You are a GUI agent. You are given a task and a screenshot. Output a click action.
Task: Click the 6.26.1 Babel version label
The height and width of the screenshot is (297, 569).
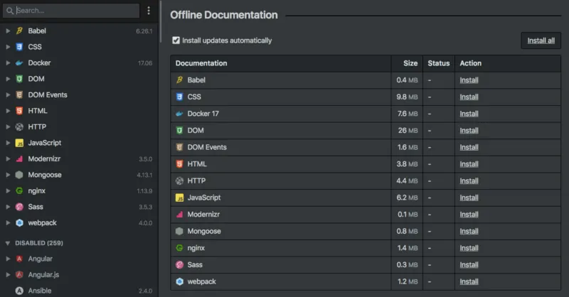point(144,31)
